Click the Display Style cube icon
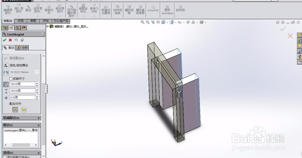The width and height of the screenshot is (302, 158). pyautogui.click(x=172, y=22)
